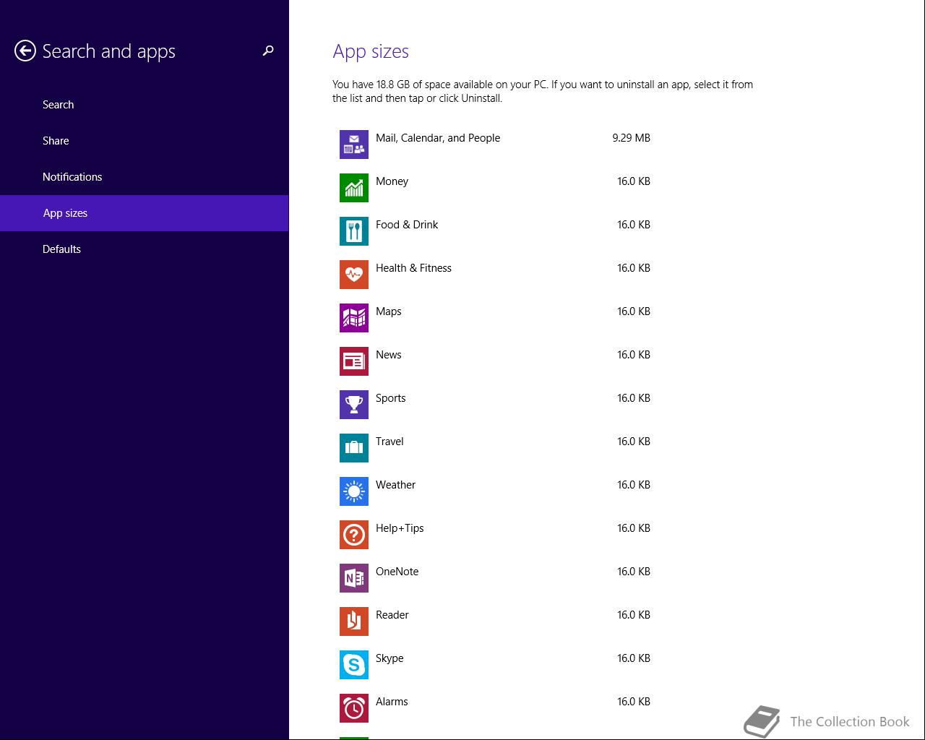This screenshot has height=740, width=925.
Task: Select the News app icon
Action: 354,361
